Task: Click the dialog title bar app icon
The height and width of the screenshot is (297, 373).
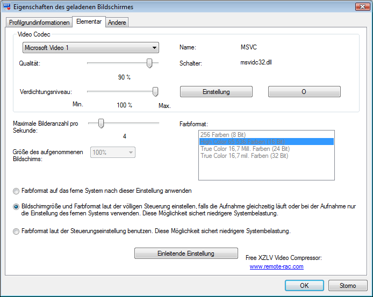Action: pos(8,6)
